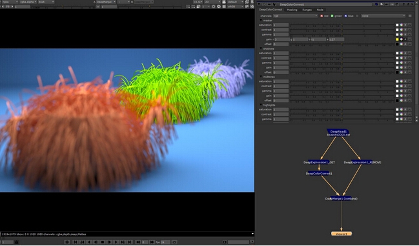Open color wheel for shadows saturation

(402, 54)
